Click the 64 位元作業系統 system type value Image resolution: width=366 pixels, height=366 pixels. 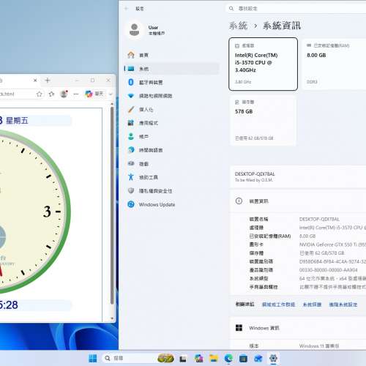pos(332,278)
